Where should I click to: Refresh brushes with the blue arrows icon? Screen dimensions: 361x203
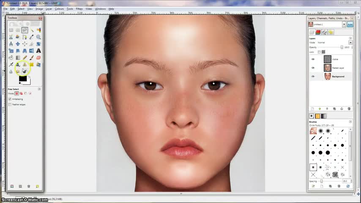(348, 186)
